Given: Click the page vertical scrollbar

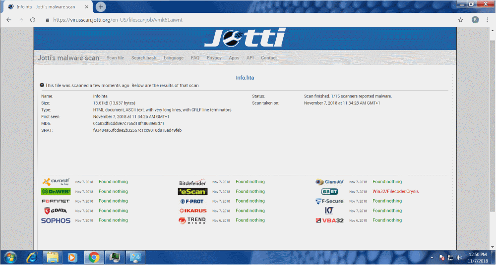Looking at the screenshot, I should click(x=492, y=126).
